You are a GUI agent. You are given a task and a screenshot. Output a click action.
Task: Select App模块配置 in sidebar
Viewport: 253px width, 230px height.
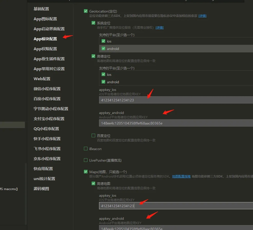[45, 39]
